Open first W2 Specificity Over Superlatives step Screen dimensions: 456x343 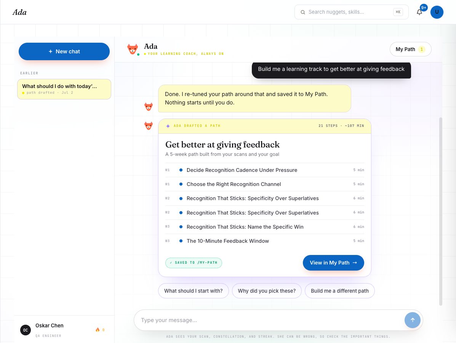point(265,199)
